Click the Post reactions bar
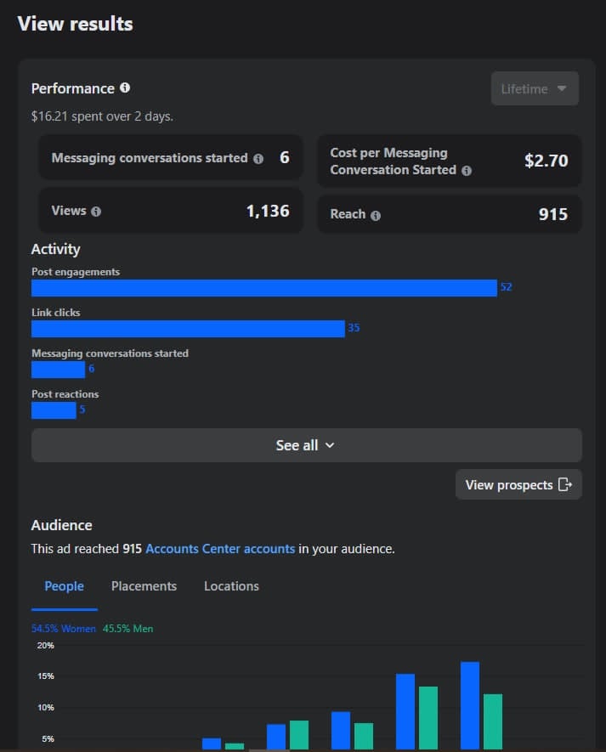Screen dimensions: 606x752 point(54,410)
